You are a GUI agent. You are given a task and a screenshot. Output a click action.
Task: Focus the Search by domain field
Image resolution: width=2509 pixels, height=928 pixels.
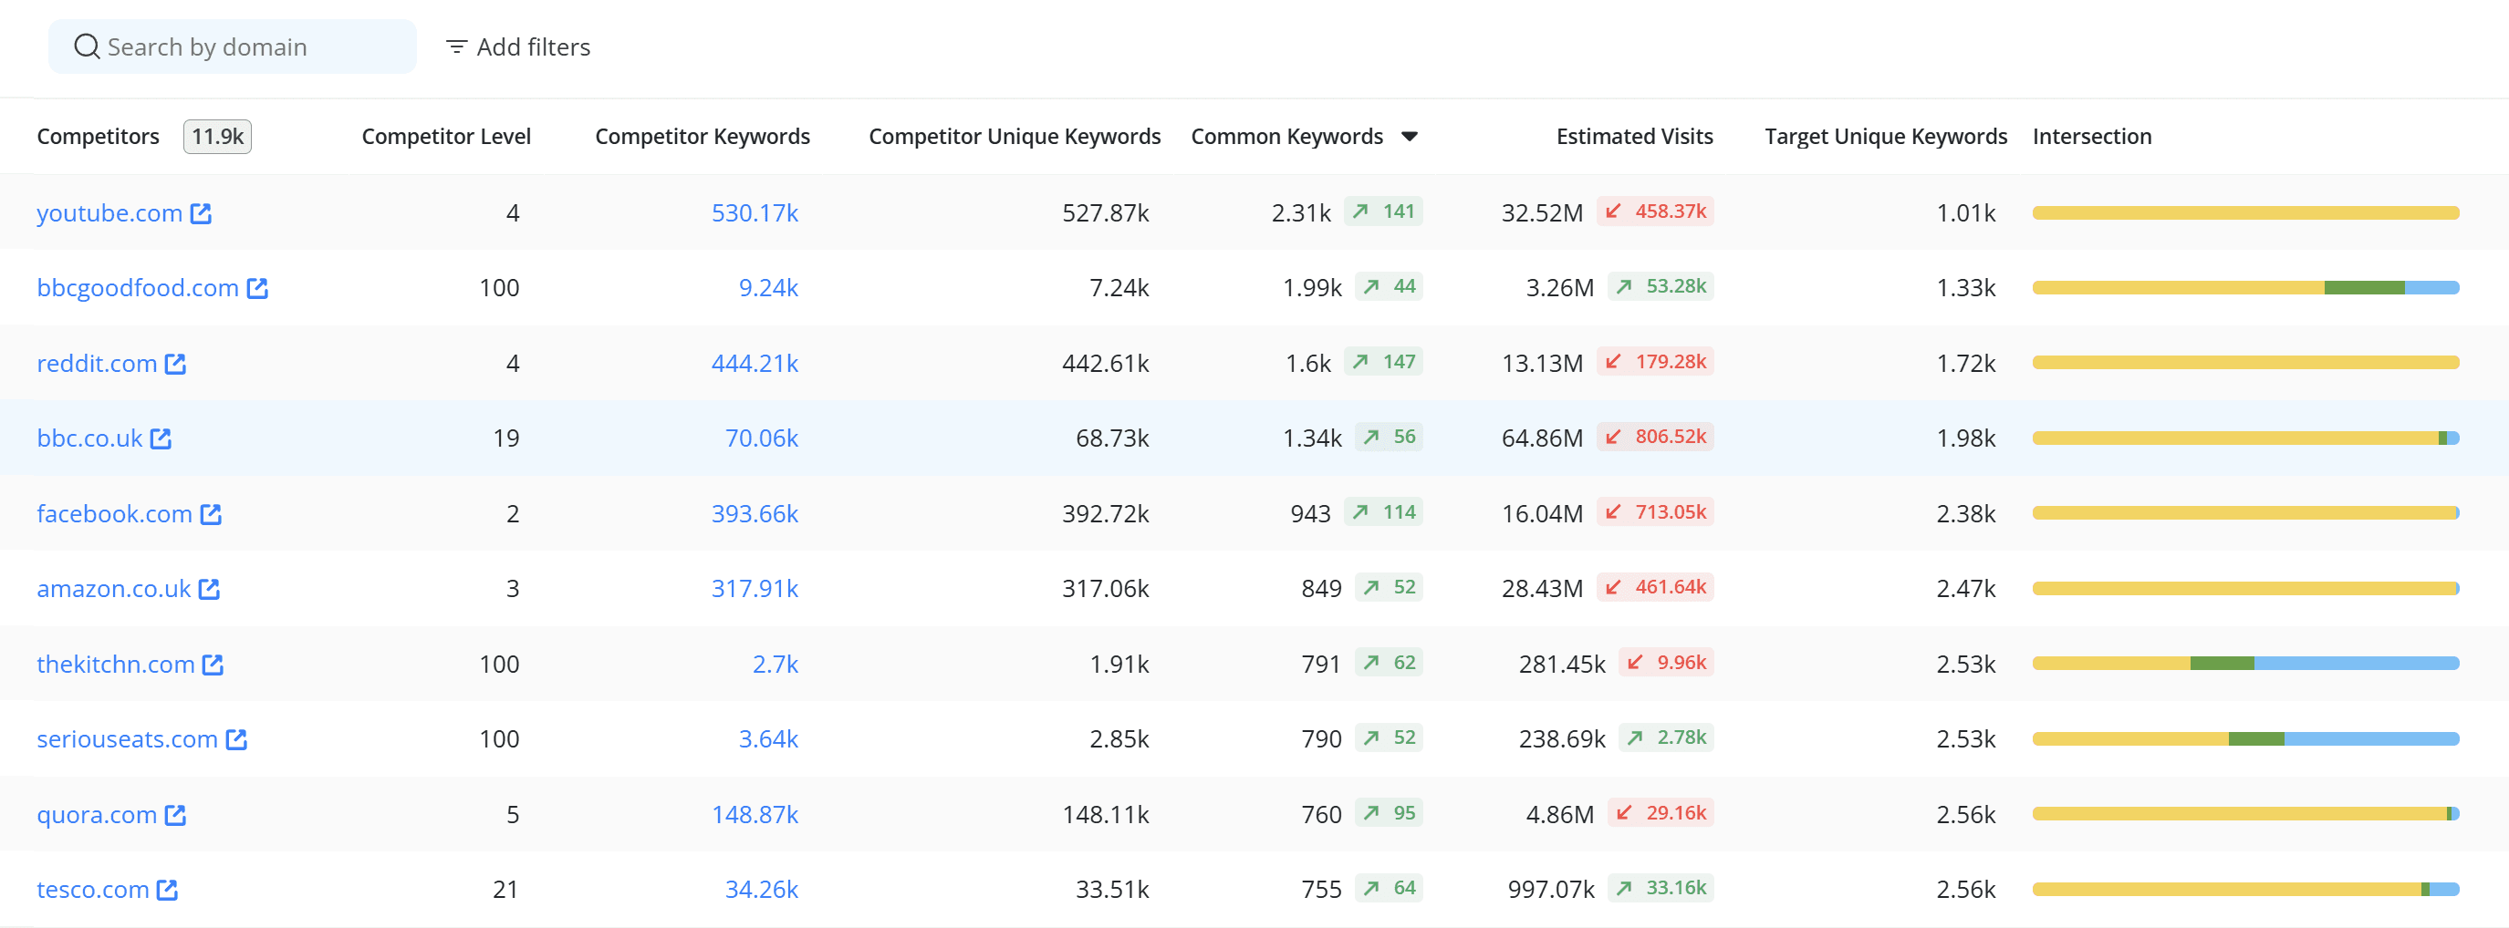[x=232, y=46]
